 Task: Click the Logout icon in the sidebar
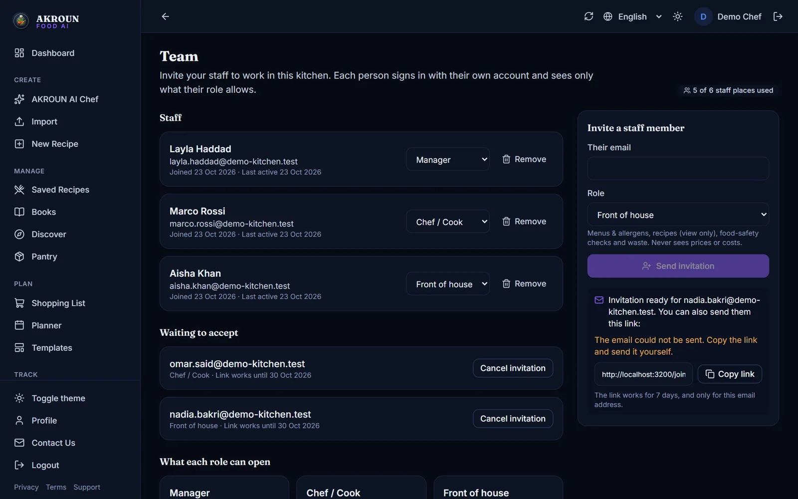[x=19, y=465]
